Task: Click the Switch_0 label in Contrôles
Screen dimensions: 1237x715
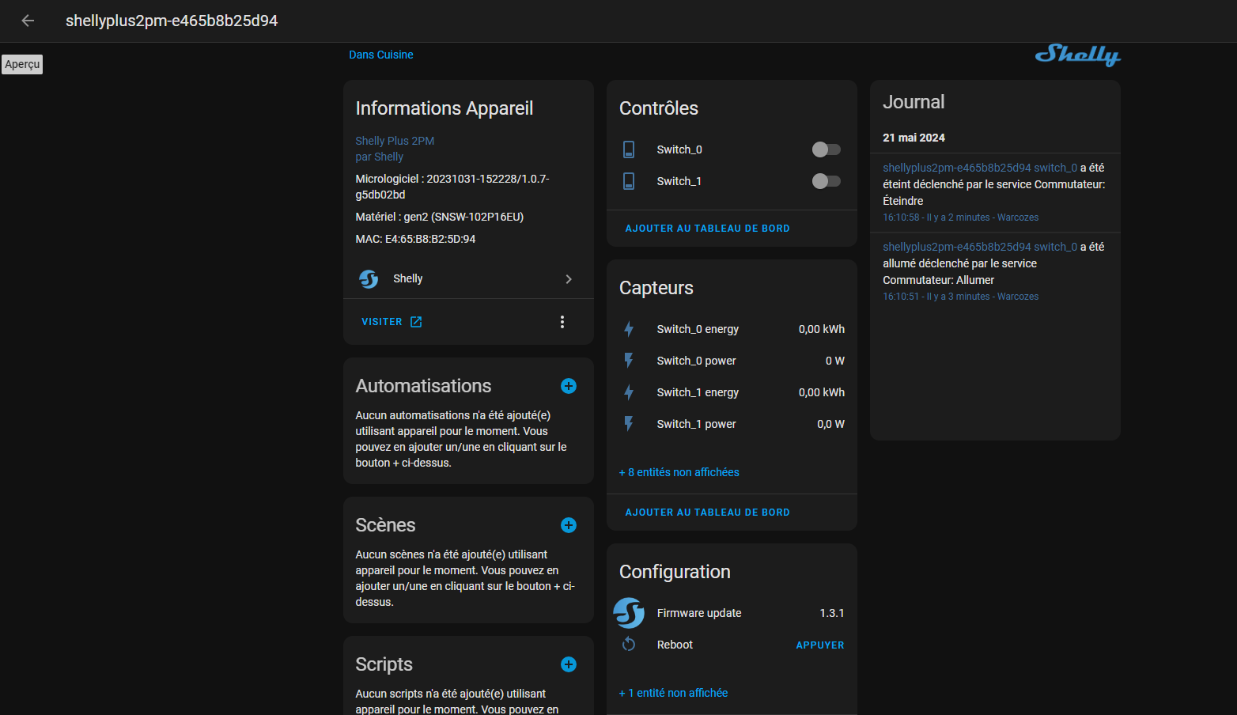Action: [x=679, y=149]
